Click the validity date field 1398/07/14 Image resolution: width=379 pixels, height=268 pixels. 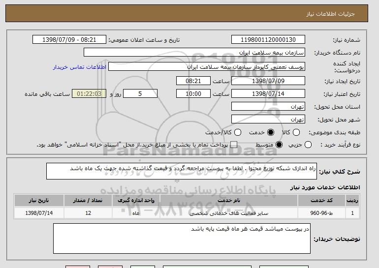pyautogui.click(x=268, y=94)
